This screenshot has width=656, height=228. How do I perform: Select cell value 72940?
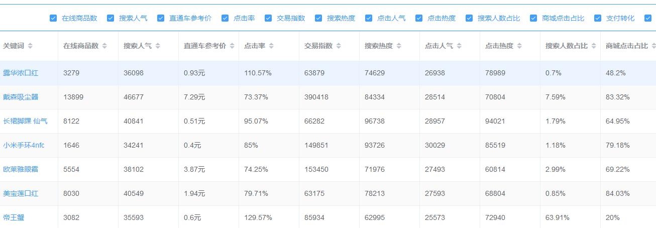coord(495,217)
